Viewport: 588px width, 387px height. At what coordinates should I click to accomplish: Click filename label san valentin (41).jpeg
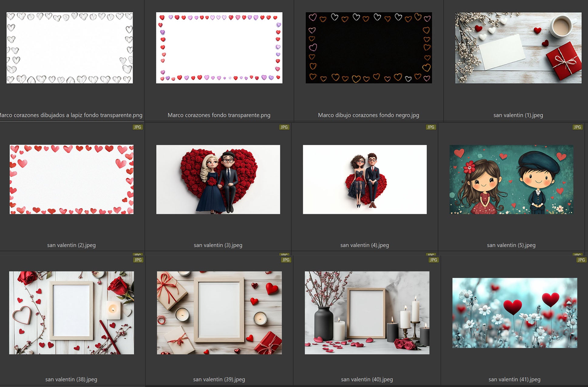514,379
